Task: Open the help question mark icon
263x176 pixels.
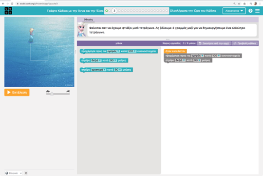Action: click(x=250, y=11)
